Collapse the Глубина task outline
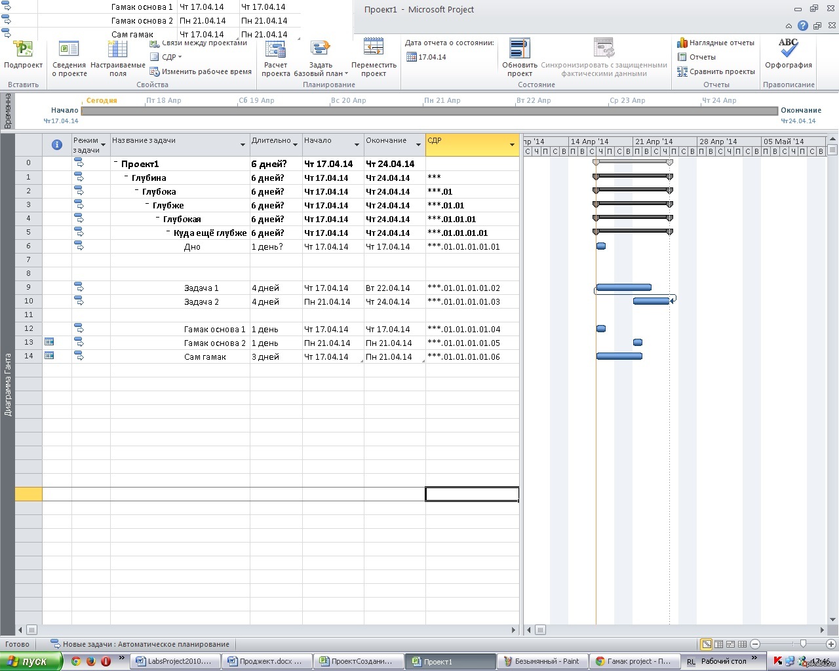Image resolution: width=839 pixels, height=671 pixels. pyautogui.click(x=127, y=178)
